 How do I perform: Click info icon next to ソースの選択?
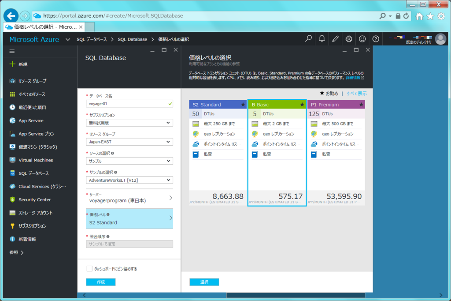tap(112, 154)
